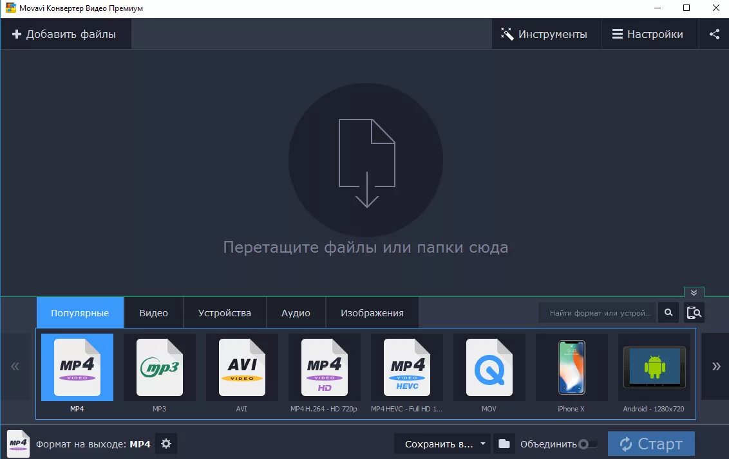Viewport: 729px width, 459px height.
Task: Click the file drop zone circle
Action: pos(365,159)
